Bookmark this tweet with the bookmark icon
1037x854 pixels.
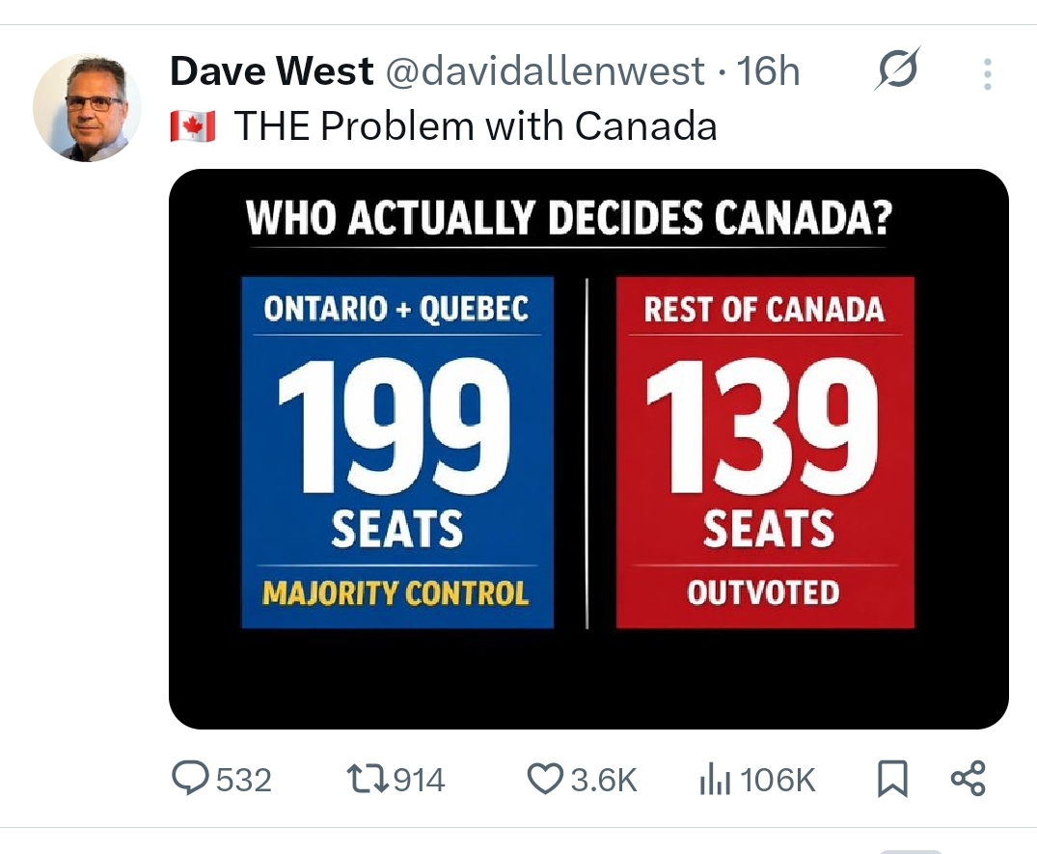coord(892,779)
